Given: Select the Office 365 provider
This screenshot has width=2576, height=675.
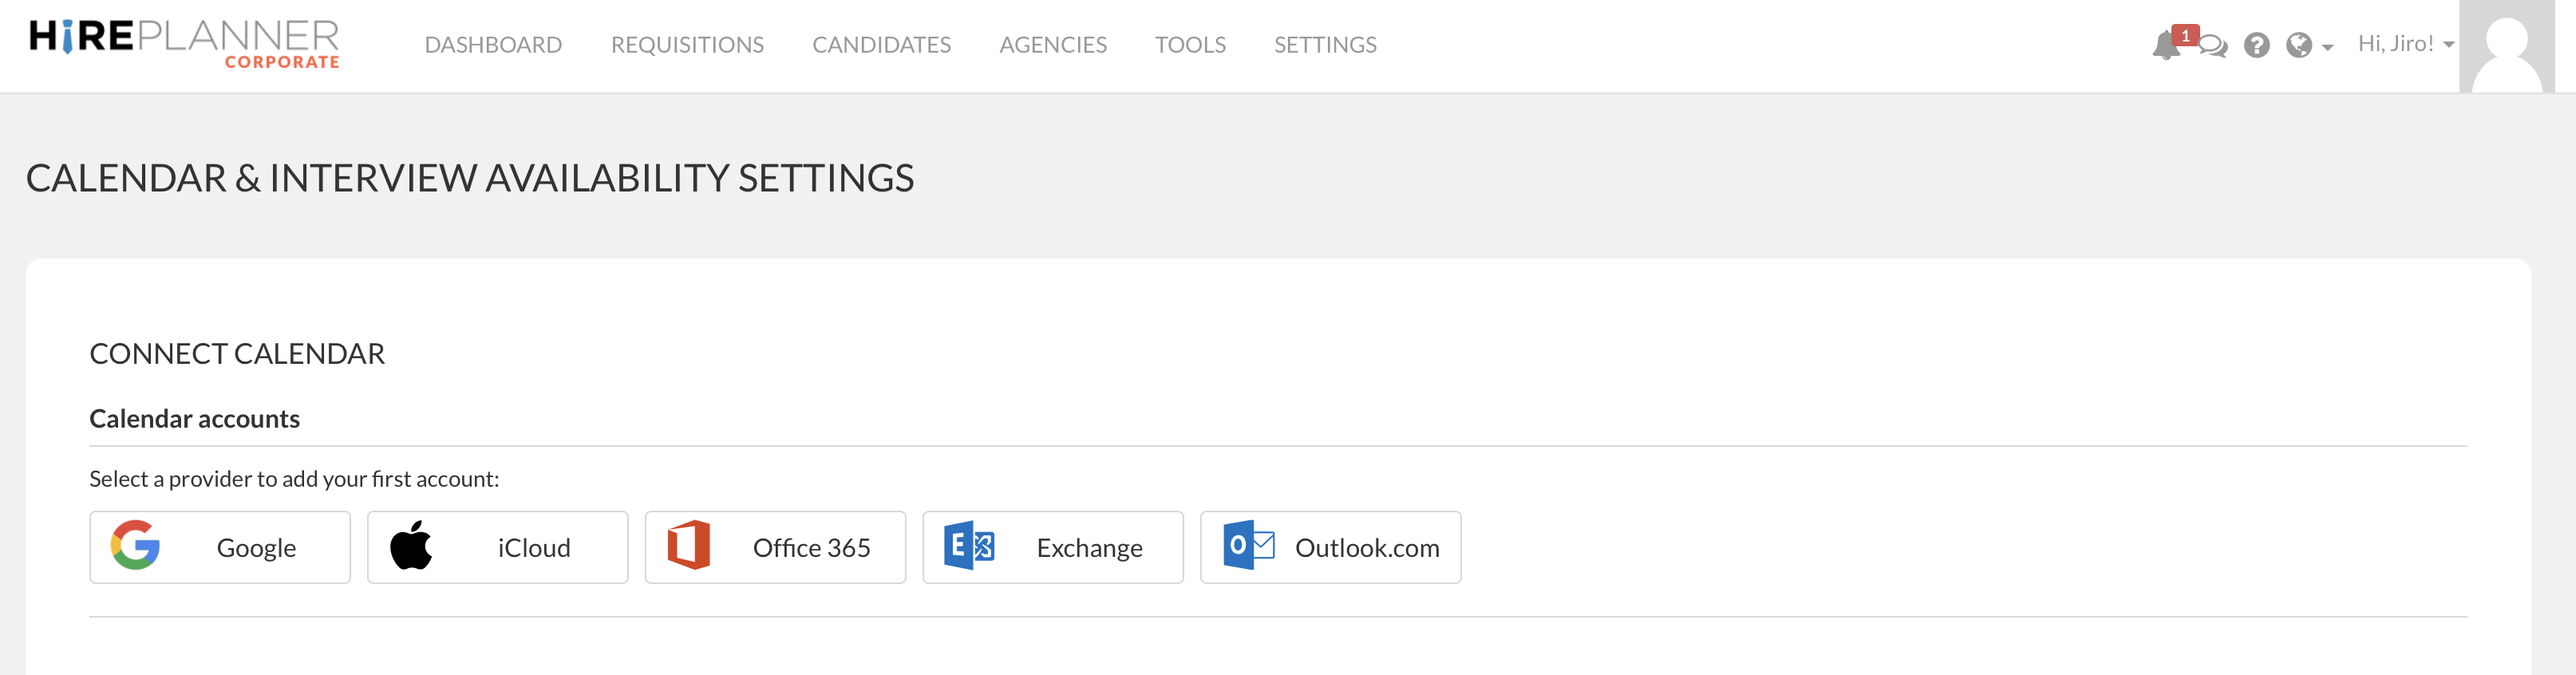Looking at the screenshot, I should click(775, 547).
